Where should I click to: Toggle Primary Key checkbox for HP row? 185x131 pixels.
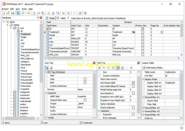pos(143,38)
